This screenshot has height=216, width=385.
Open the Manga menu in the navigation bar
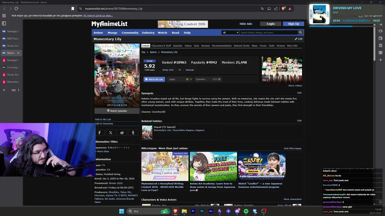coord(112,33)
